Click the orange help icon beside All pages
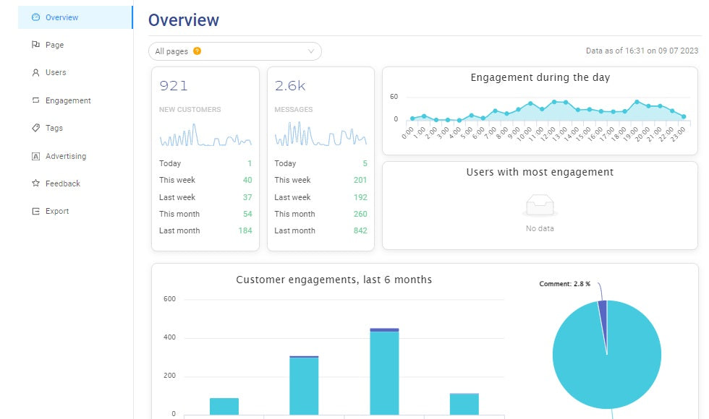 coord(198,51)
